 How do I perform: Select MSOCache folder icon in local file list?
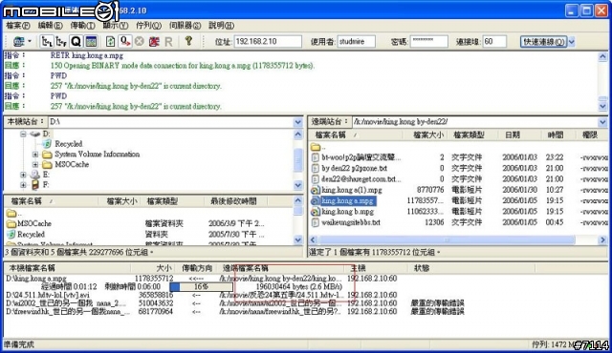[x=11, y=224]
